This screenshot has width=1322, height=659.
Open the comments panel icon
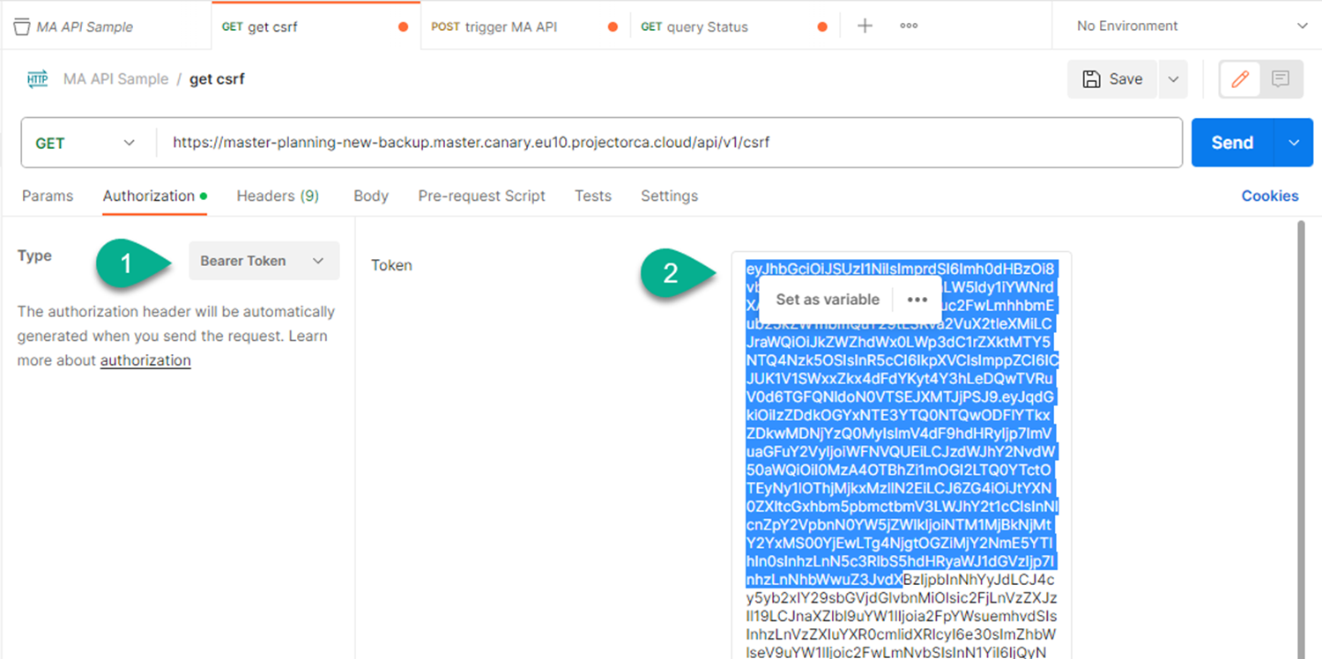tap(1281, 79)
